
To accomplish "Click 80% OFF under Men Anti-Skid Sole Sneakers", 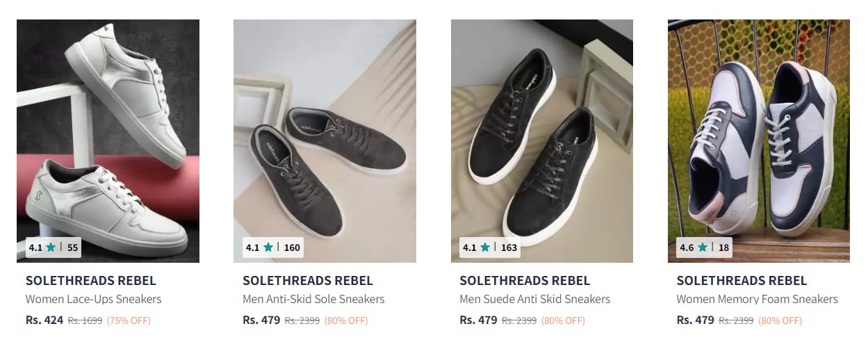I will click(346, 321).
